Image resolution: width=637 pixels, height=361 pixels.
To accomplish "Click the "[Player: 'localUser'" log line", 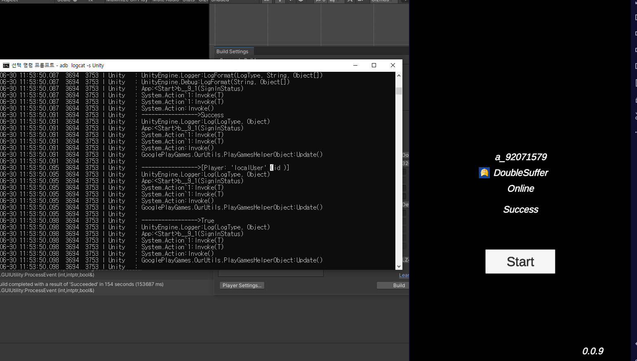I will [x=215, y=168].
